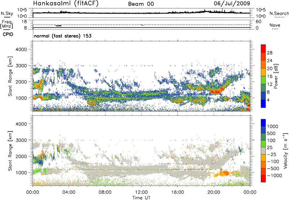Click the '-25' tick on the Velocity scale
This screenshot has height=200, width=289.
(272, 154)
